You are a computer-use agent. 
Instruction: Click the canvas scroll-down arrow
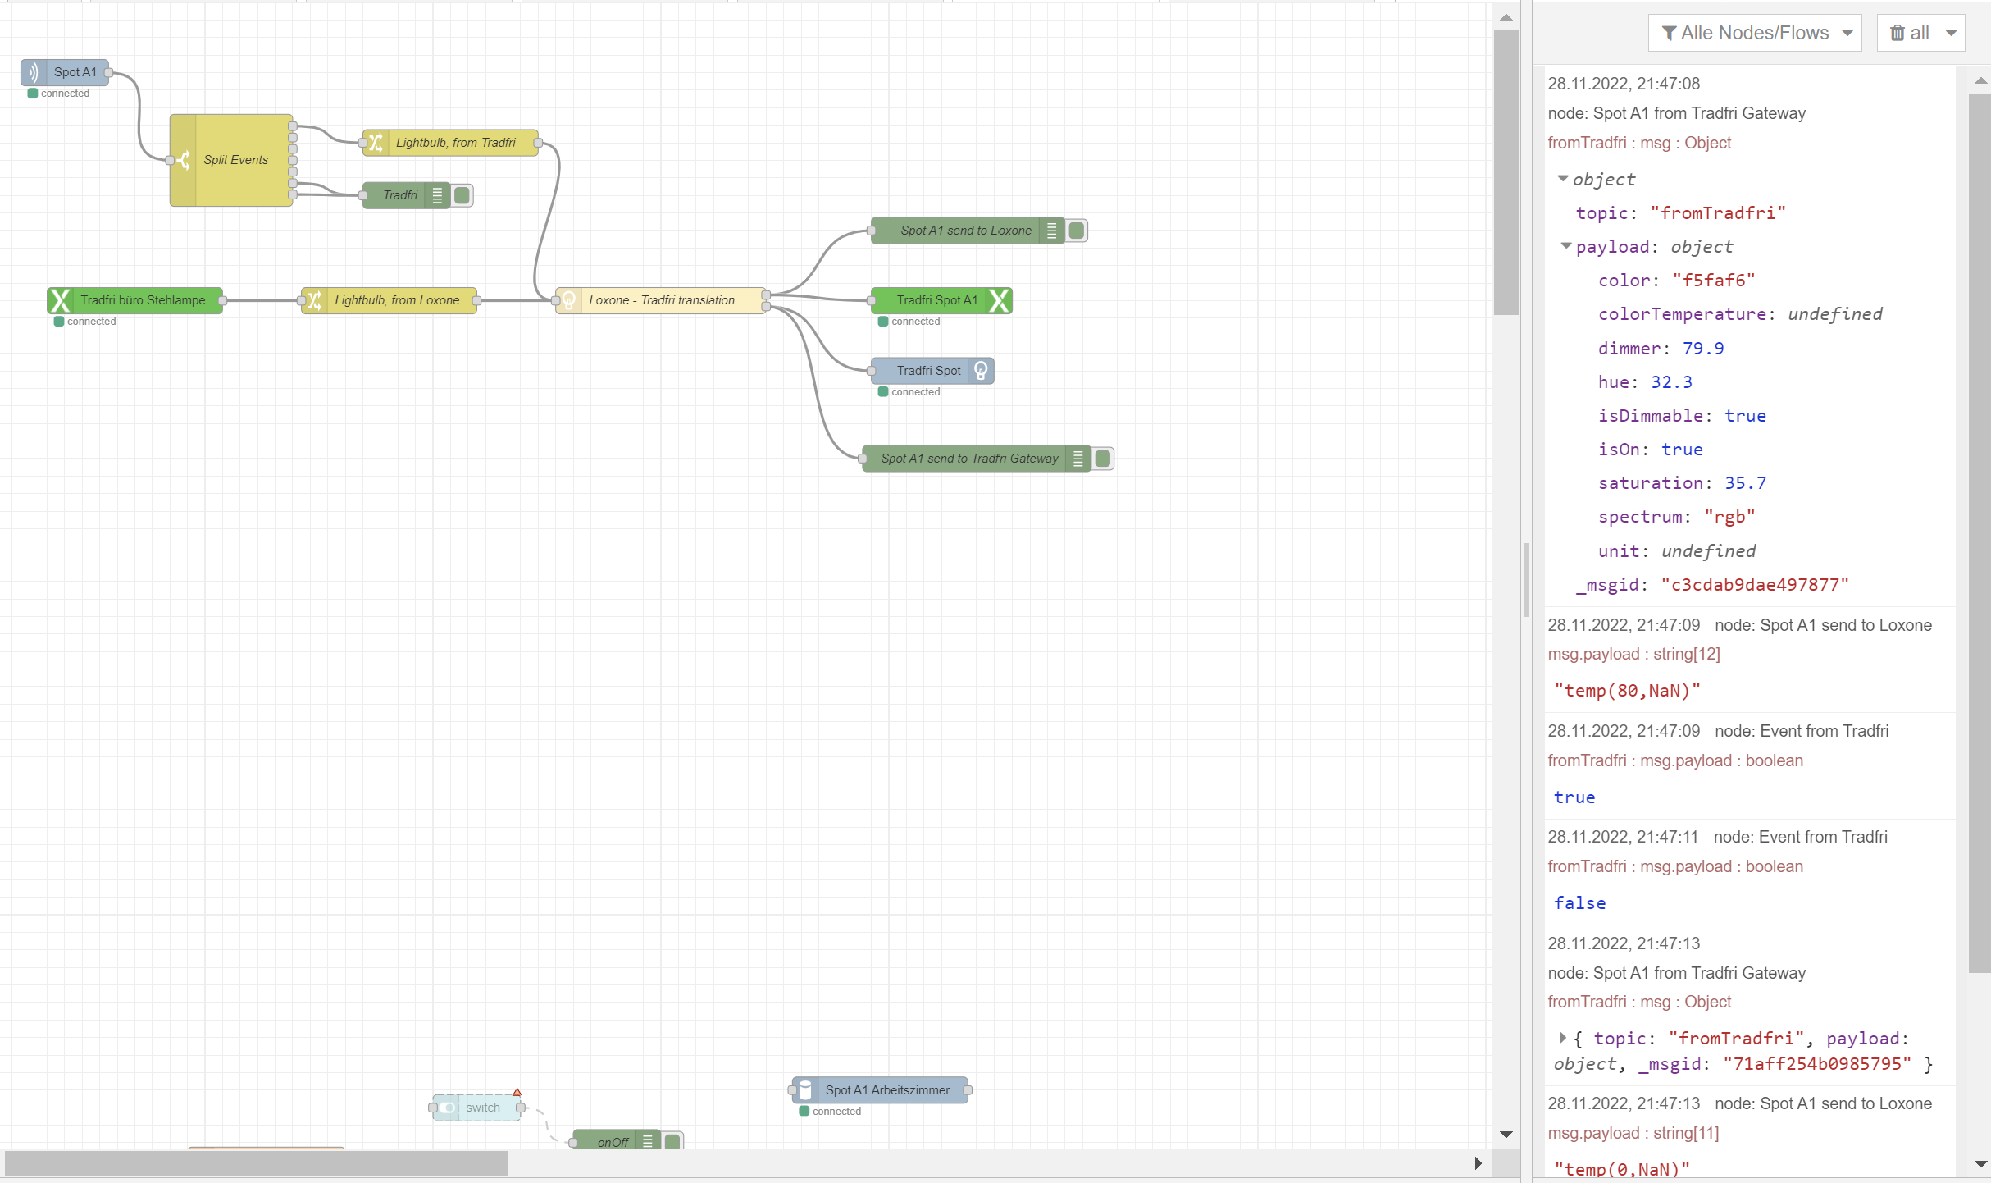[1506, 1135]
